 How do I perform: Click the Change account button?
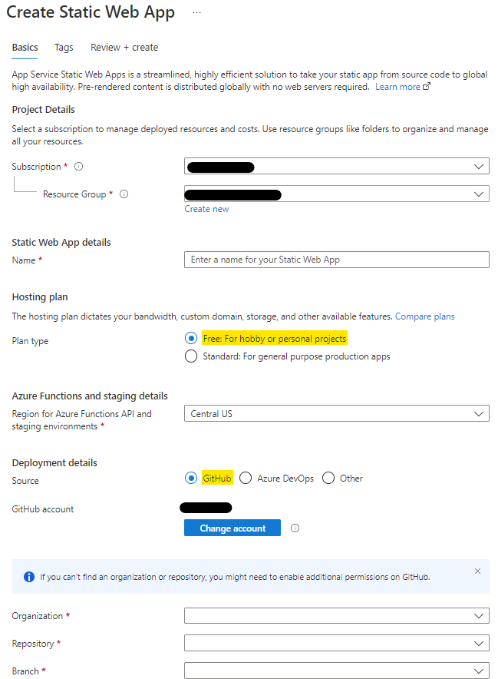pyautogui.click(x=233, y=528)
